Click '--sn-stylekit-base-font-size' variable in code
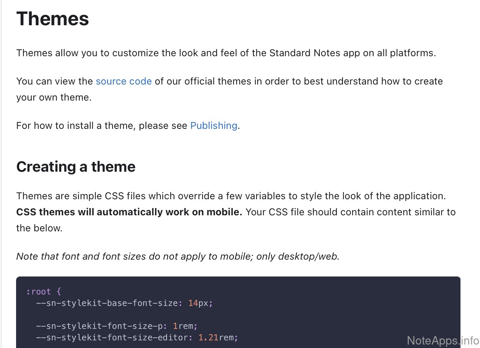This screenshot has height=348, width=480. tap(106, 303)
